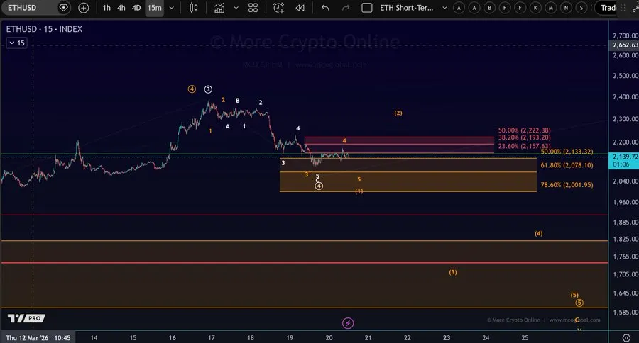
Task: Expand the favorite indicators dropdown
Action: (236, 8)
